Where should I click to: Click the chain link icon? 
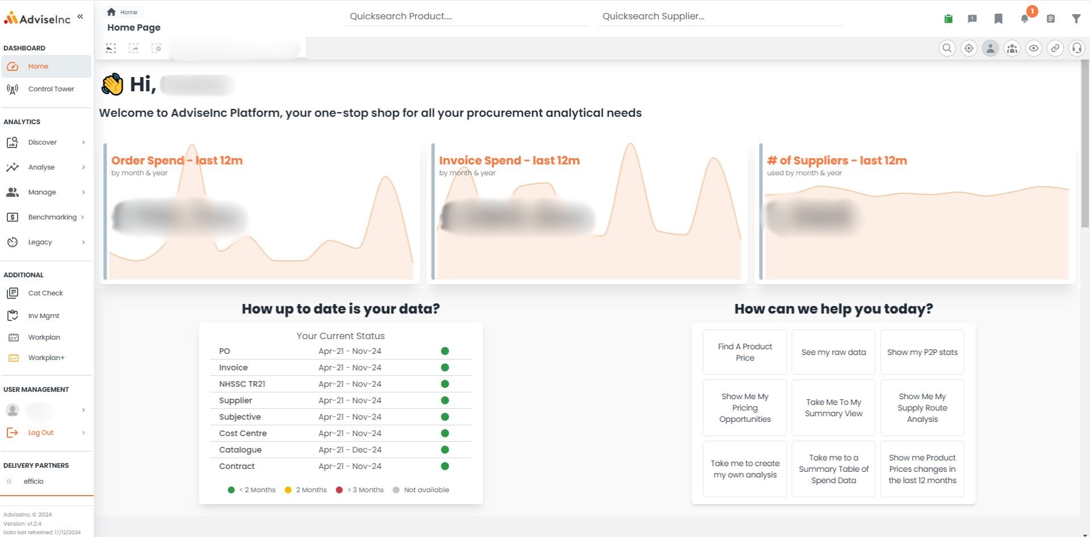[1055, 49]
